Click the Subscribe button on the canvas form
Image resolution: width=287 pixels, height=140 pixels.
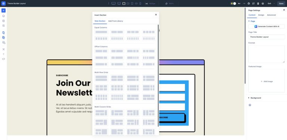tap(172, 117)
